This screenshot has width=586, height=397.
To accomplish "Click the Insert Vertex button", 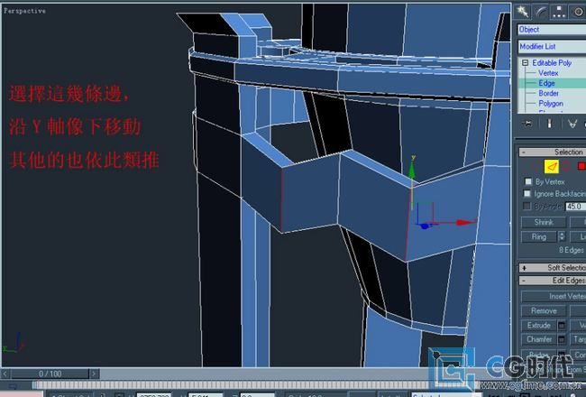I will point(554,296).
